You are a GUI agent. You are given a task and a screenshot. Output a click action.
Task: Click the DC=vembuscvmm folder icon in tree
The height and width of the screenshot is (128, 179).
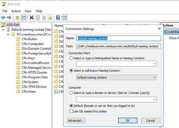(13, 34)
